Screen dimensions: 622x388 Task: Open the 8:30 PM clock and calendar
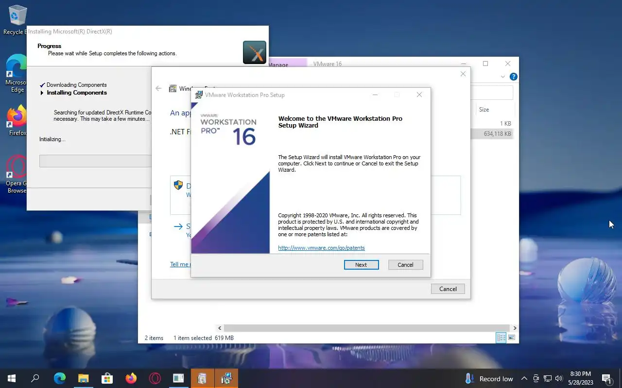click(581, 378)
